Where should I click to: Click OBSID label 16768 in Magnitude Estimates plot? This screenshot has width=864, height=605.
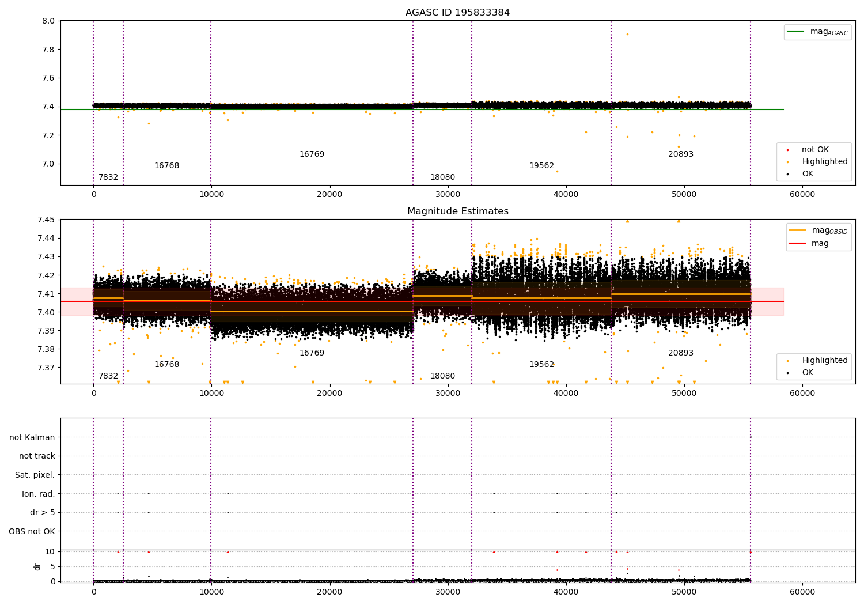(166, 365)
